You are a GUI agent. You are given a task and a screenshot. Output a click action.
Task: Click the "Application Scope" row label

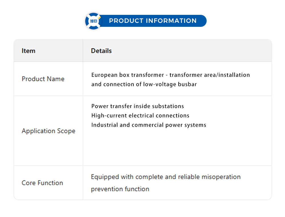tap(48, 131)
